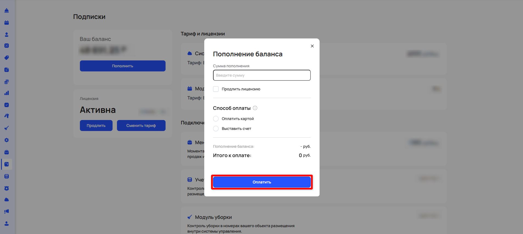Choose the Выставить счет radio option
The height and width of the screenshot is (234, 523).
[216, 129]
